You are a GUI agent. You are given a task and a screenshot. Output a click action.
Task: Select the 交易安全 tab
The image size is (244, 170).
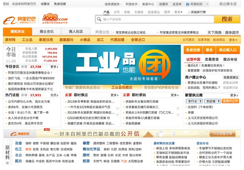[212, 60]
